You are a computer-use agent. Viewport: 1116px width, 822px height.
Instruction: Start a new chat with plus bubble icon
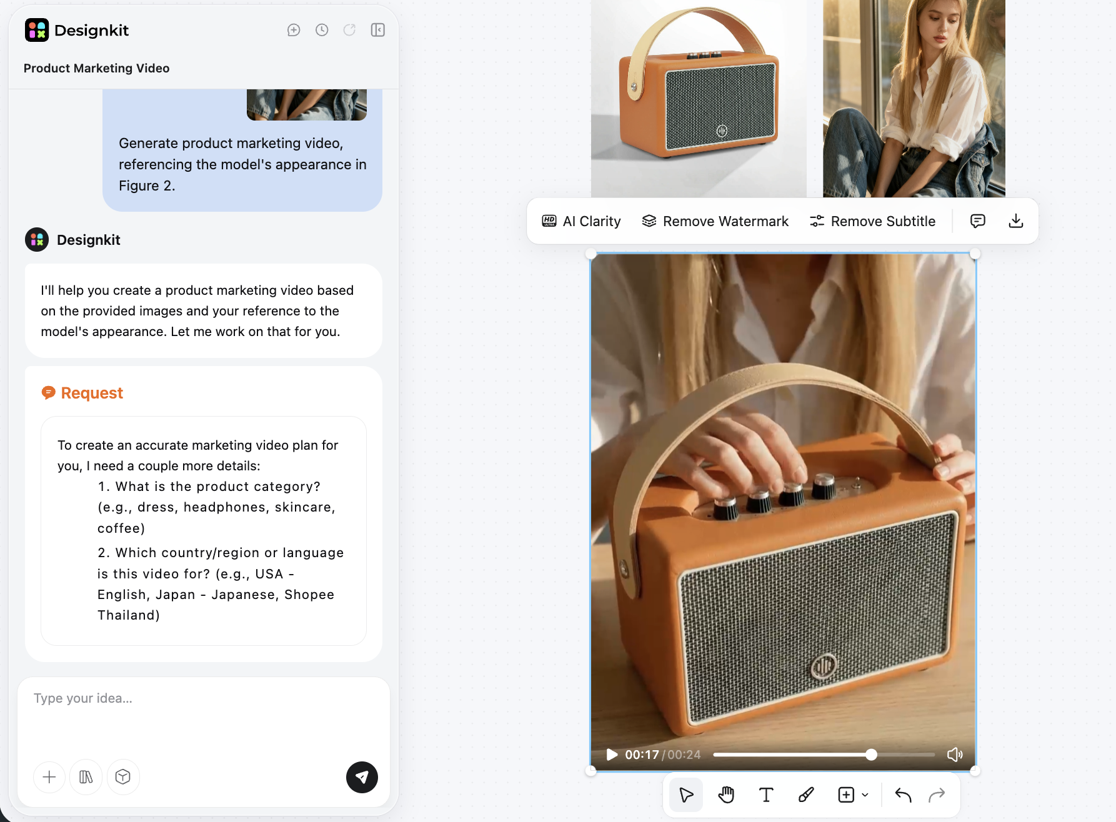294,30
